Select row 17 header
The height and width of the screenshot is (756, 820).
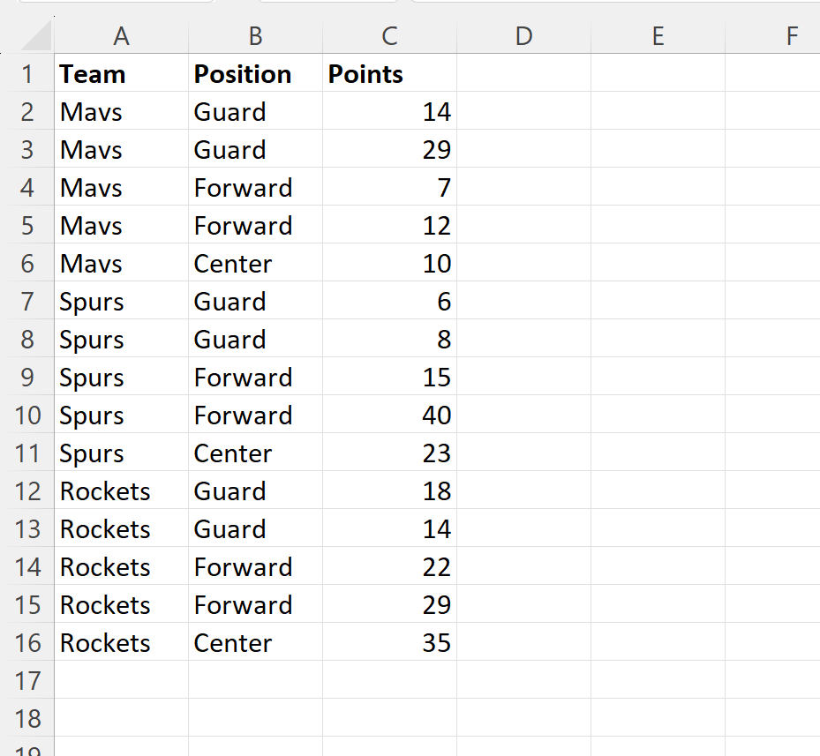click(27, 681)
